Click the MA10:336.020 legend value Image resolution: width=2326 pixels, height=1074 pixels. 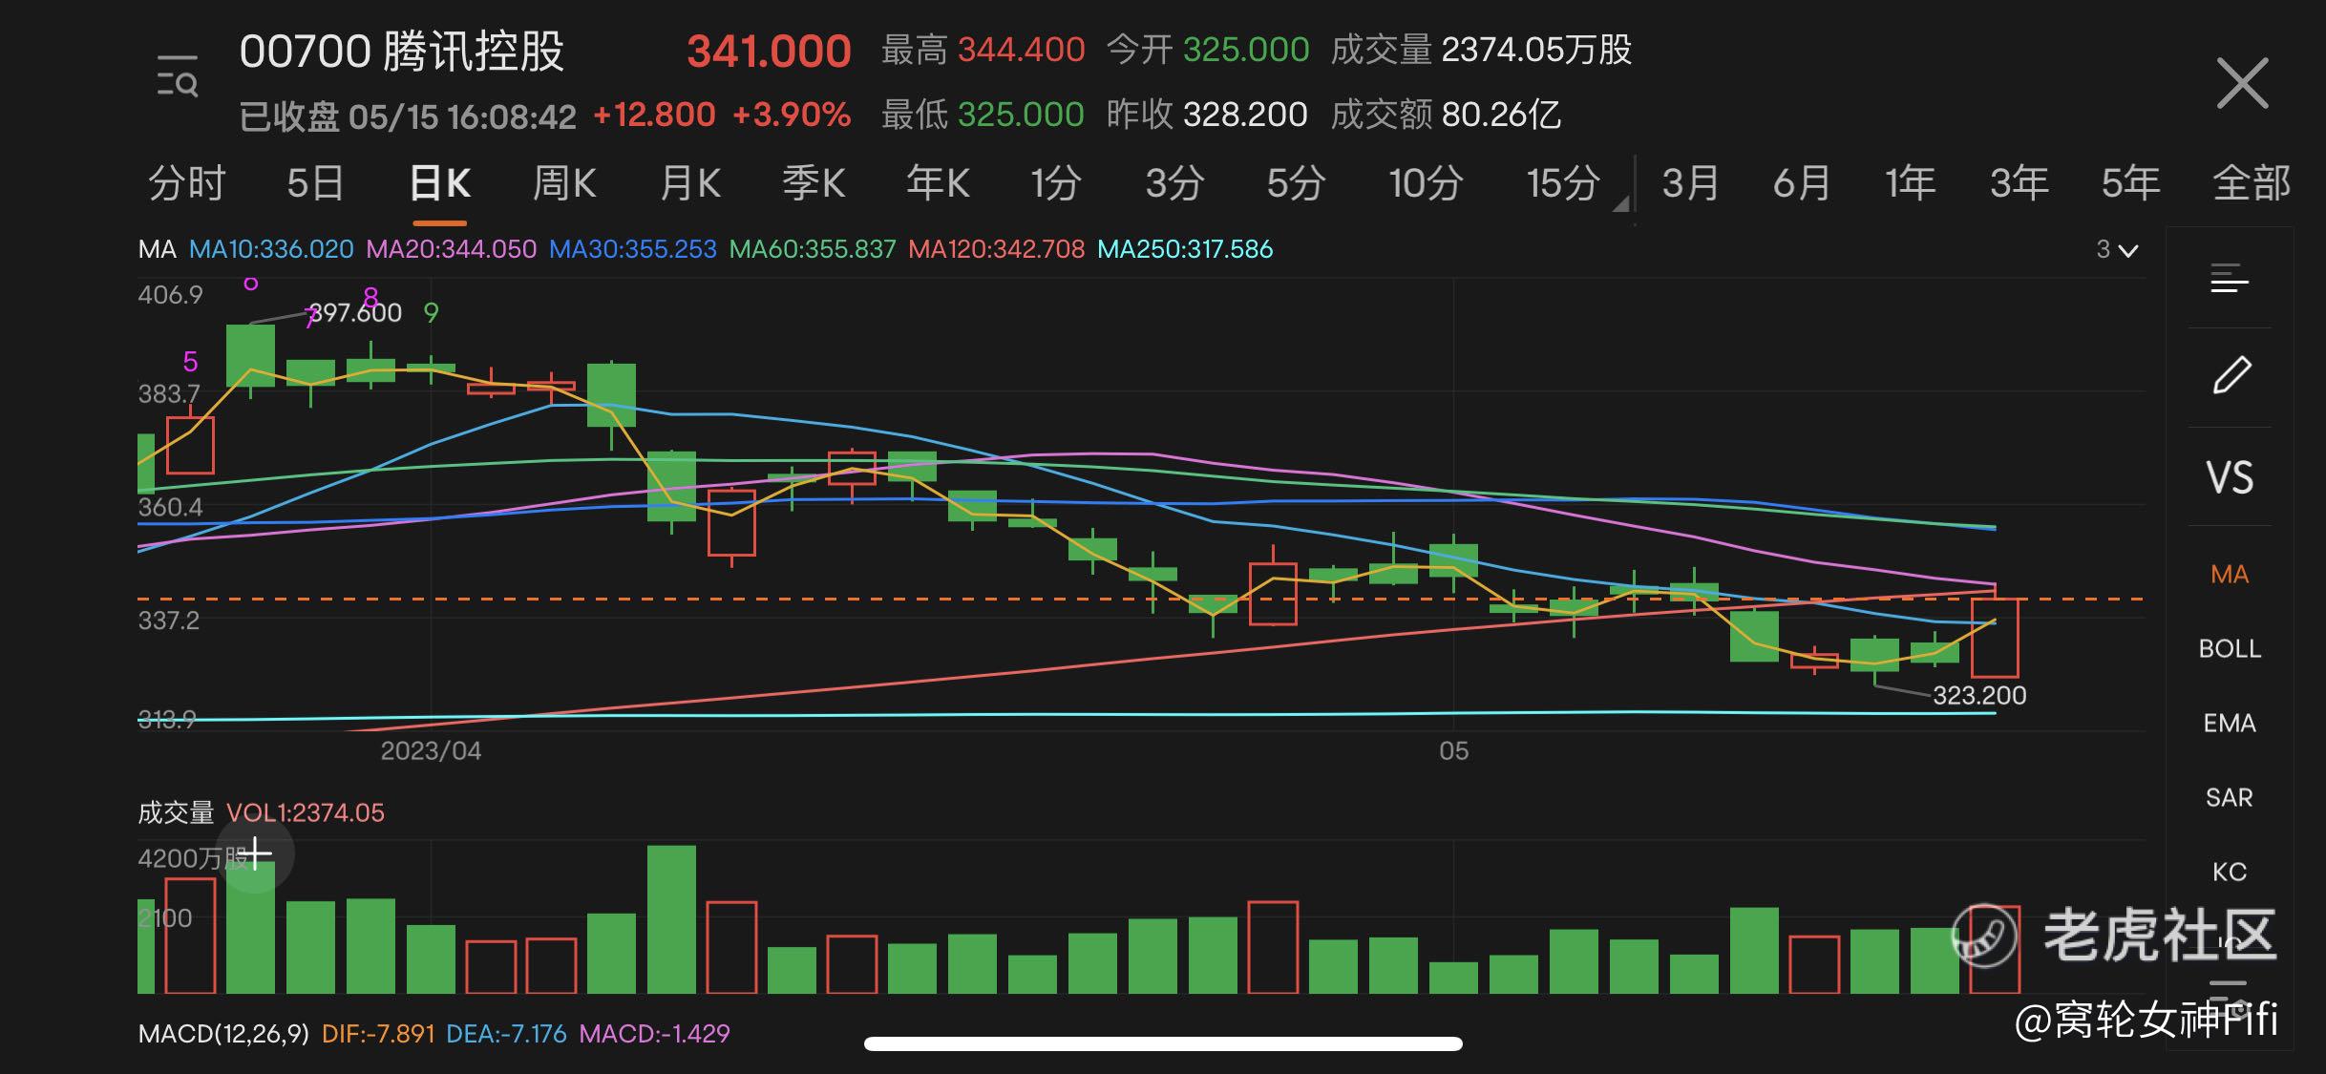tap(271, 249)
